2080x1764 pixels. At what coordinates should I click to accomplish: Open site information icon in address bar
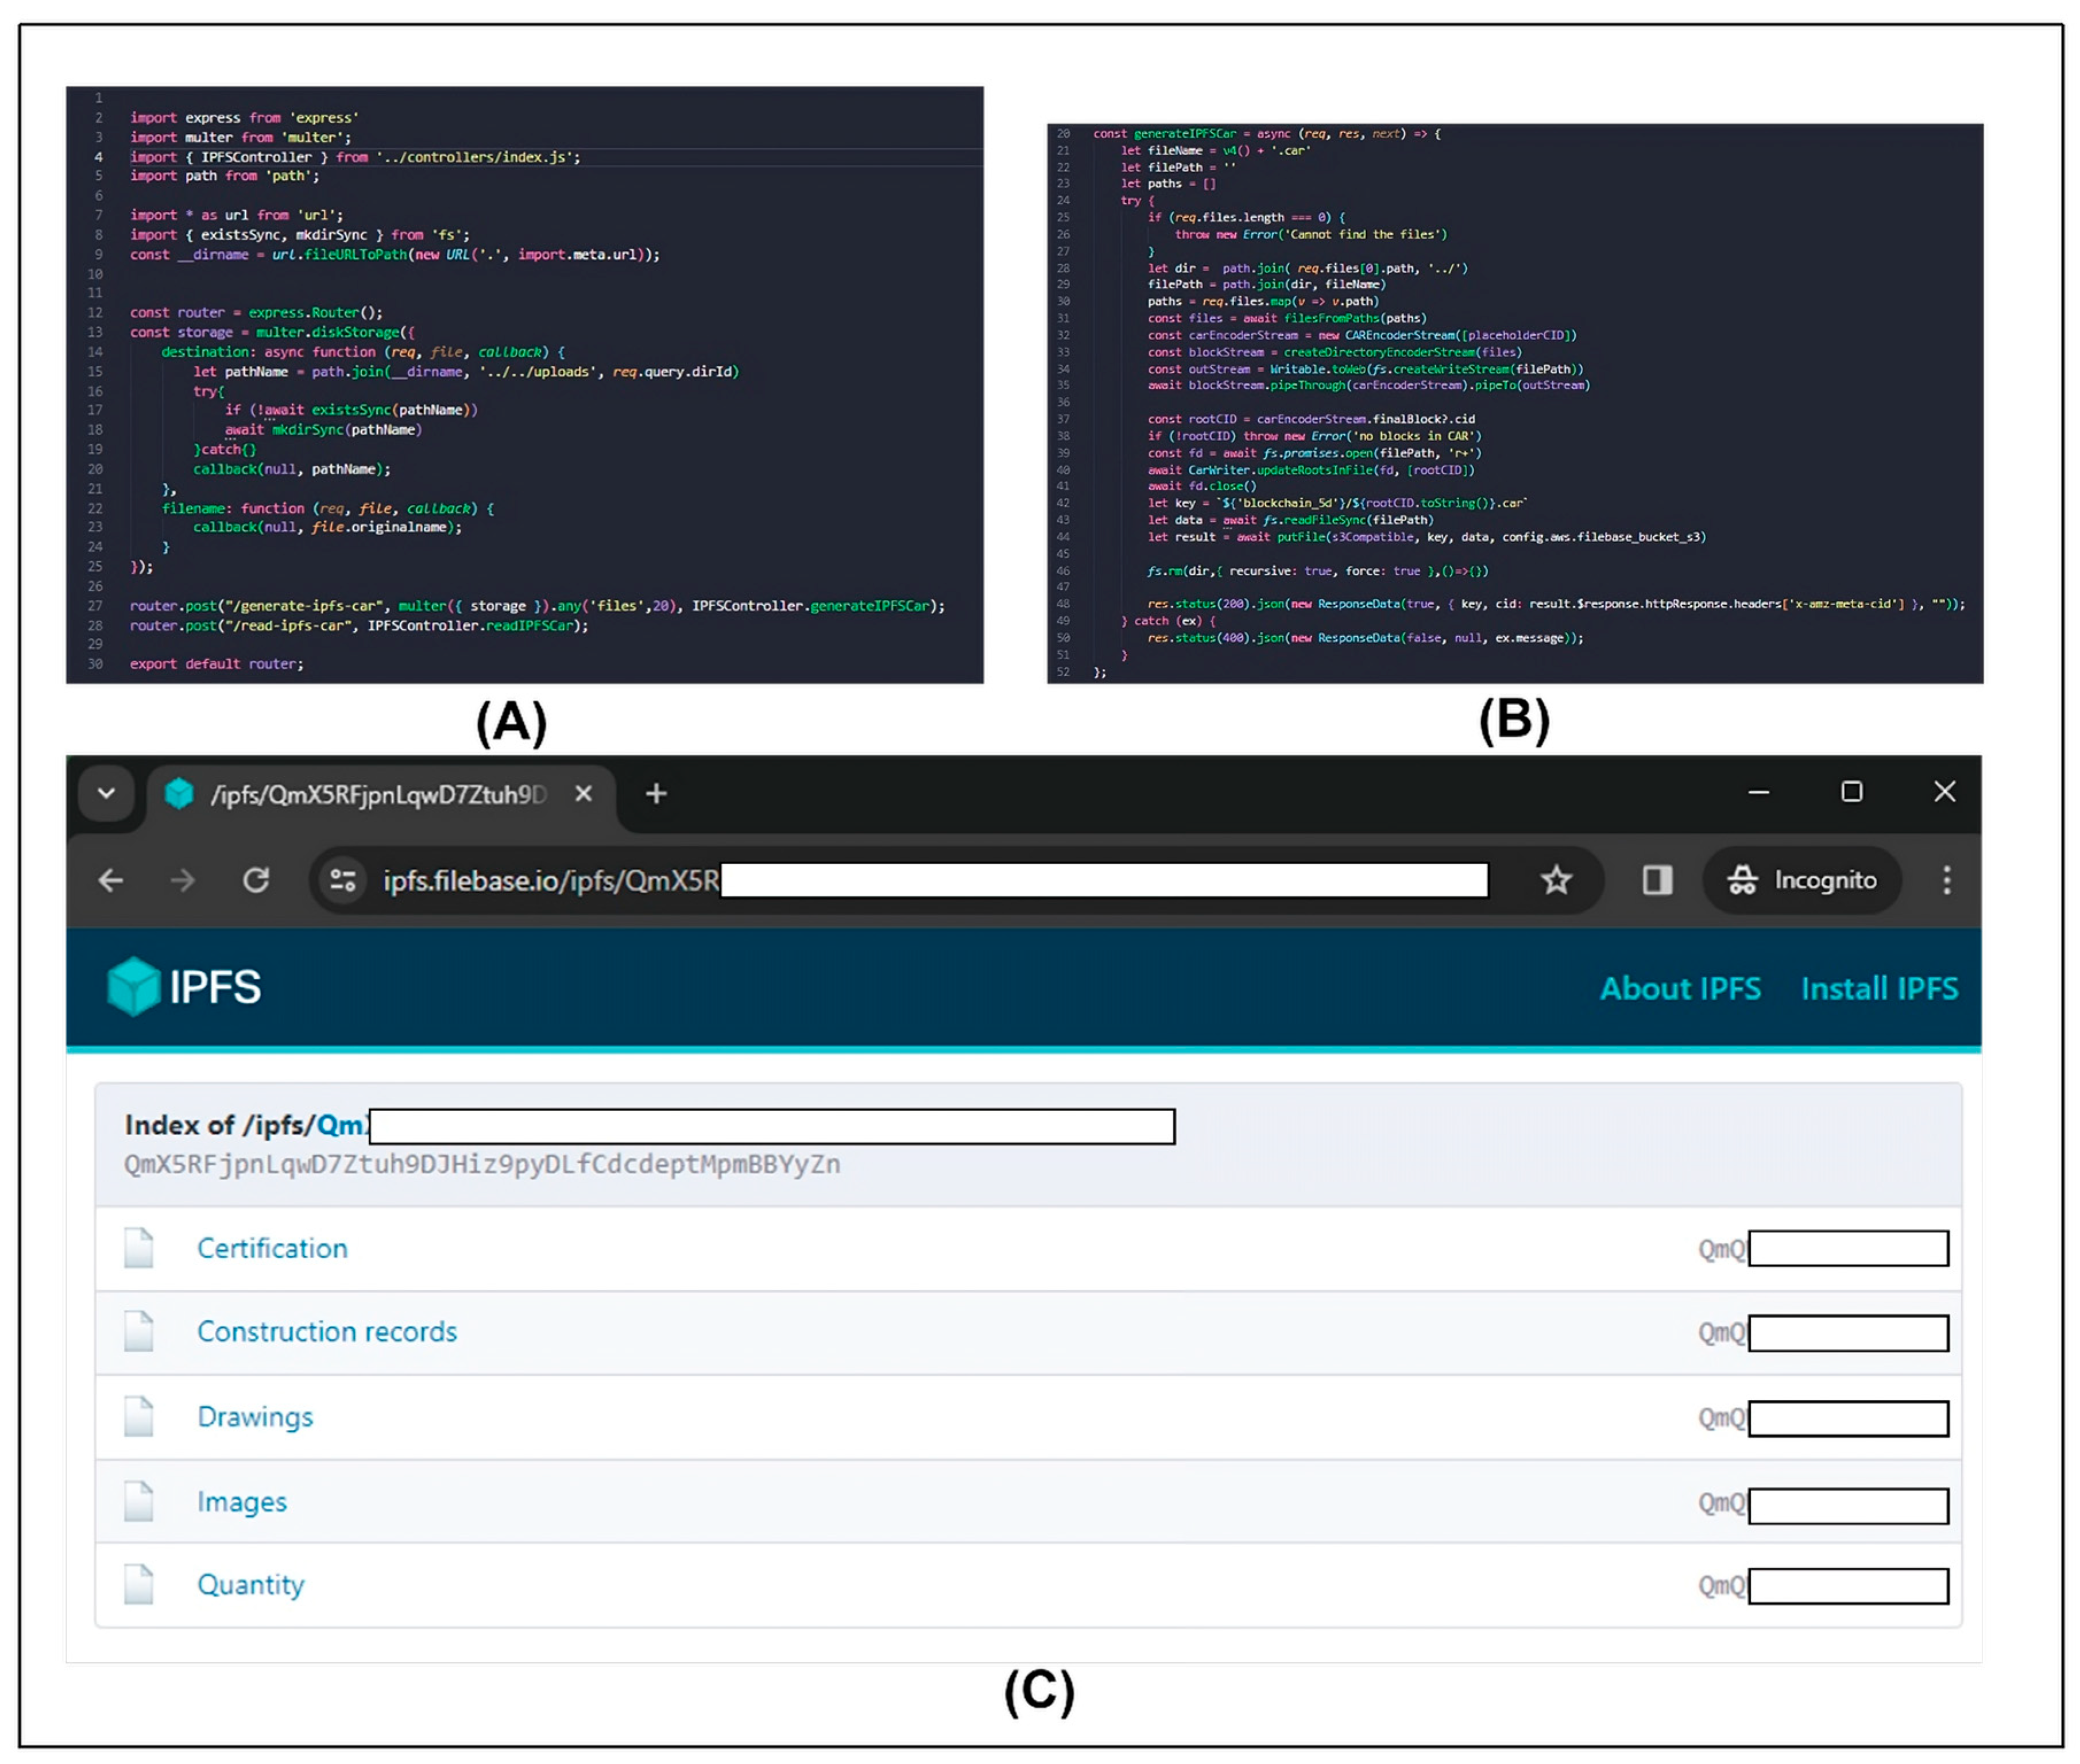[x=343, y=880]
